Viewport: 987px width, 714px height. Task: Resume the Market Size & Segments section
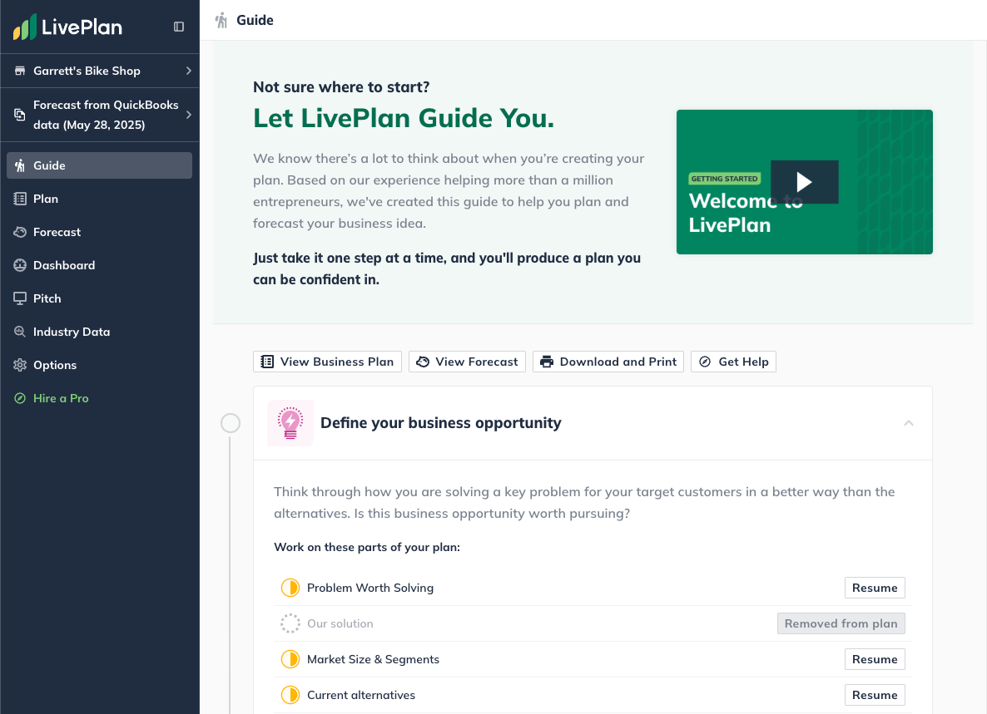click(x=875, y=659)
